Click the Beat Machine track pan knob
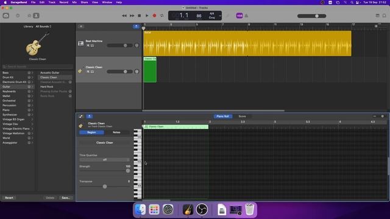The height and width of the screenshot is (219, 390). point(136,46)
